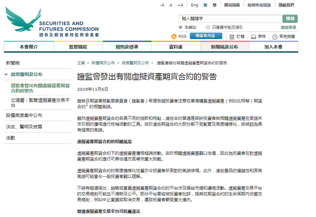Decrease font size with -A
This screenshot has height=217, width=316.
(162, 5)
